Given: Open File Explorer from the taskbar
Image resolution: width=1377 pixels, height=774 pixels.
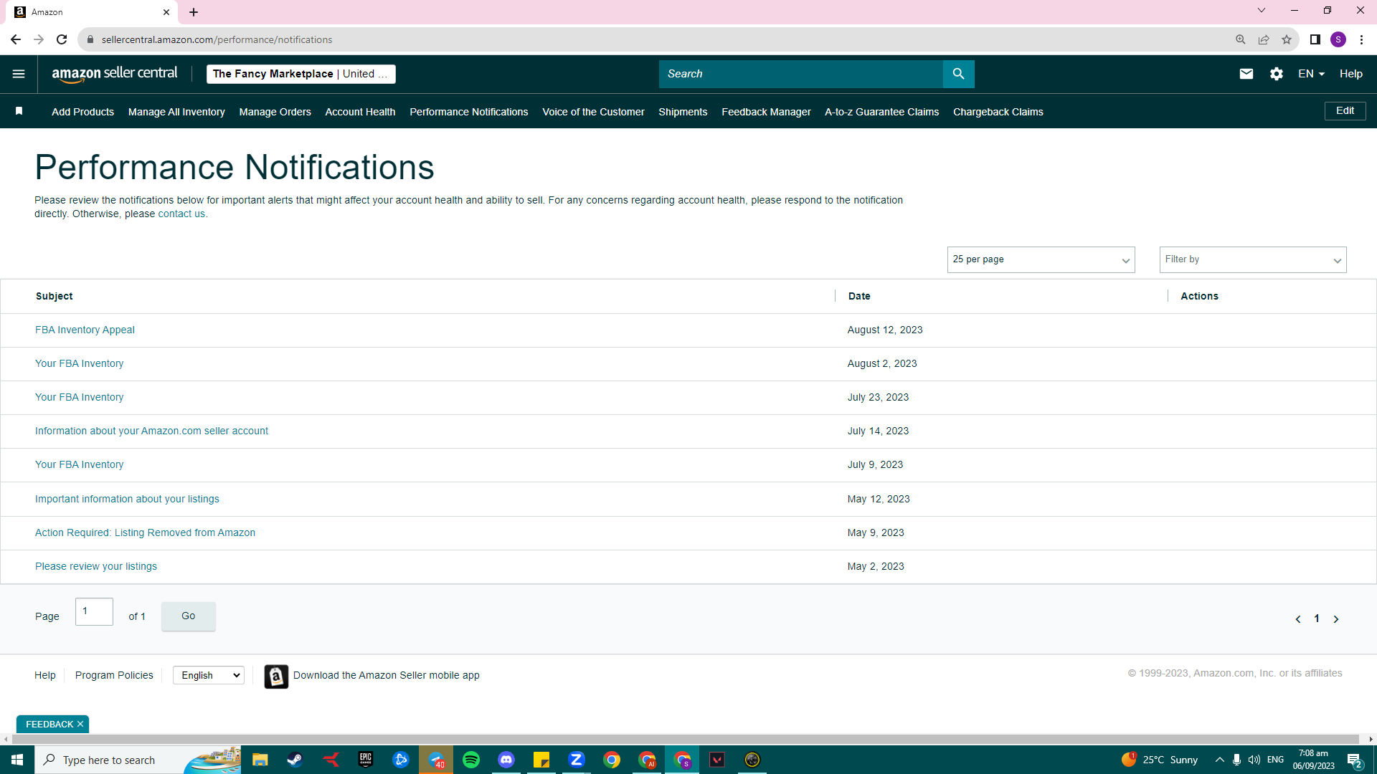Looking at the screenshot, I should (260, 760).
